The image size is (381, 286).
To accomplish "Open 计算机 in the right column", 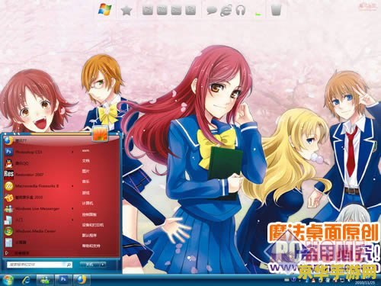I will [88, 204].
